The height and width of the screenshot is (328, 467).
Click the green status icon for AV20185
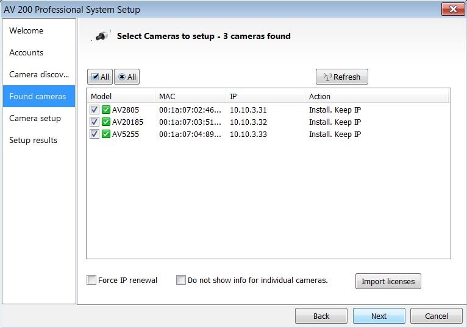tap(106, 122)
